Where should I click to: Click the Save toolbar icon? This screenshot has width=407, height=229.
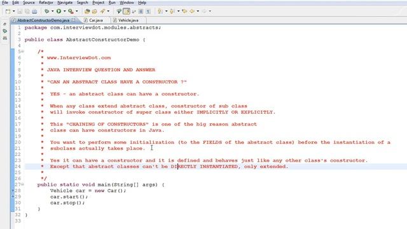click(x=20, y=11)
